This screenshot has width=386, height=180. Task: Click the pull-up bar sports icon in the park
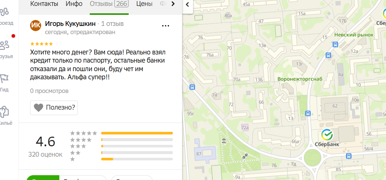(x=224, y=141)
